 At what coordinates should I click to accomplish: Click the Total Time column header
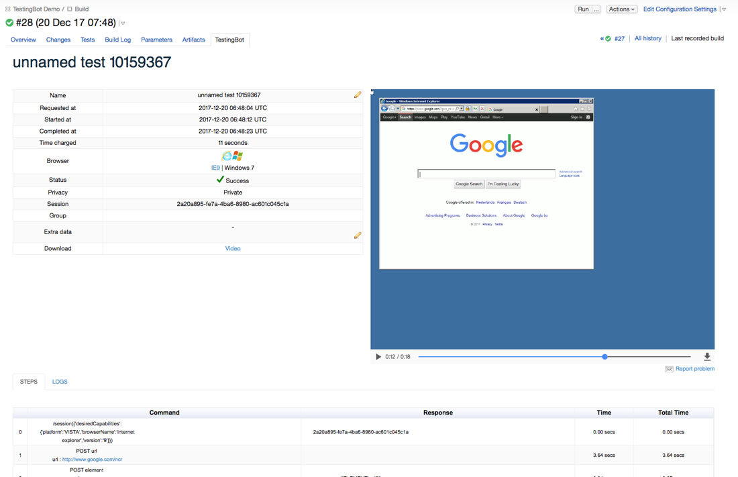[673, 413]
